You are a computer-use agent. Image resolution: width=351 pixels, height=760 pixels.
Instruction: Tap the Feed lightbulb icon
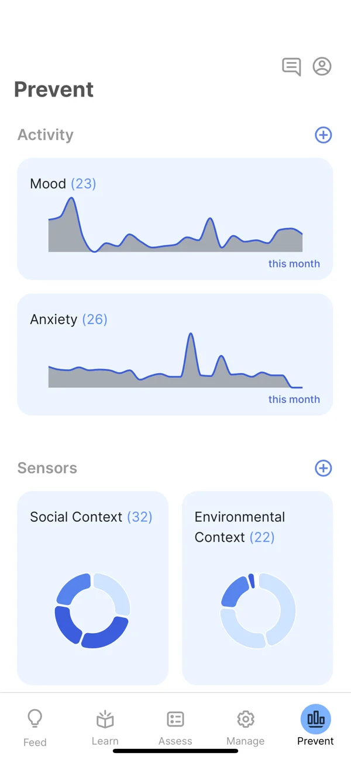35,718
